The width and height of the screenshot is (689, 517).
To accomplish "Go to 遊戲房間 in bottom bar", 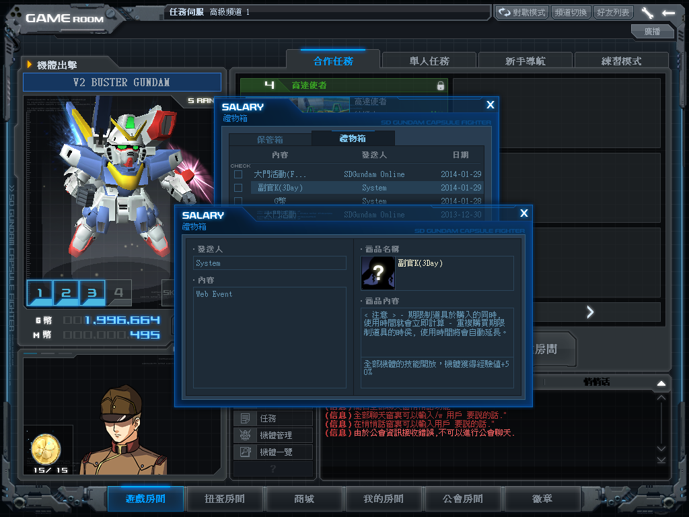I will [x=145, y=499].
